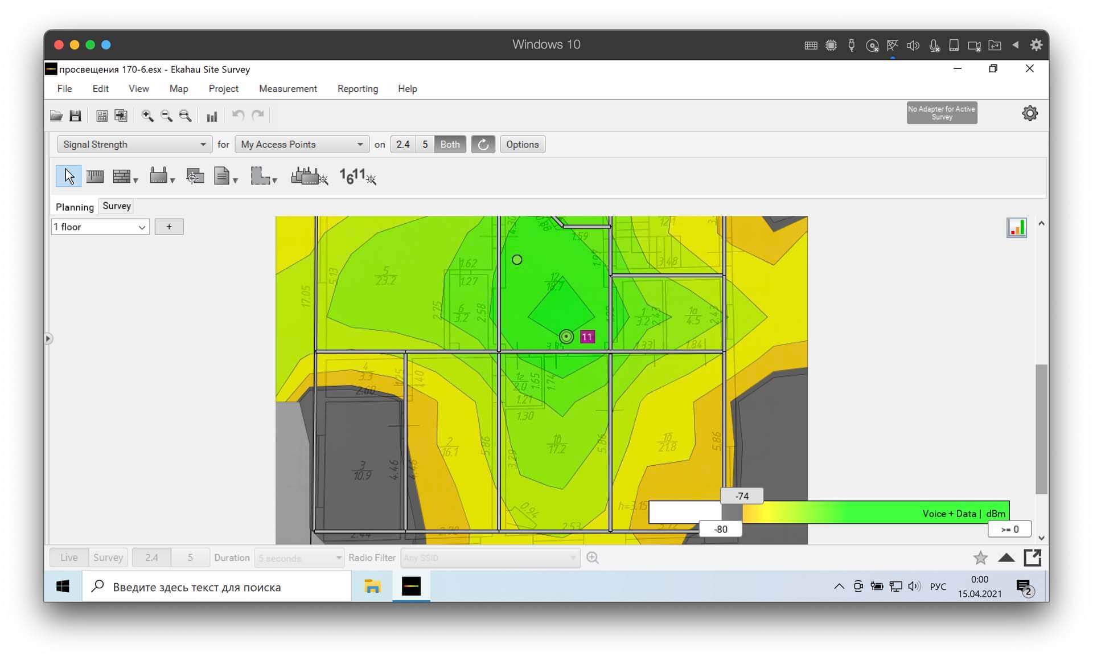Open the bar chart statistics icon
This screenshot has width=1093, height=660.
[212, 116]
